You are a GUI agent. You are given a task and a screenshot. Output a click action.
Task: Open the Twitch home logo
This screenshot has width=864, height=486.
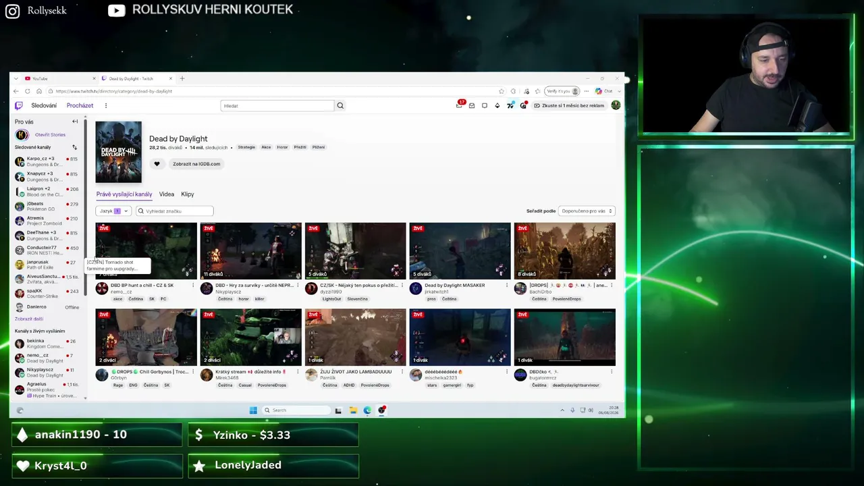[19, 105]
